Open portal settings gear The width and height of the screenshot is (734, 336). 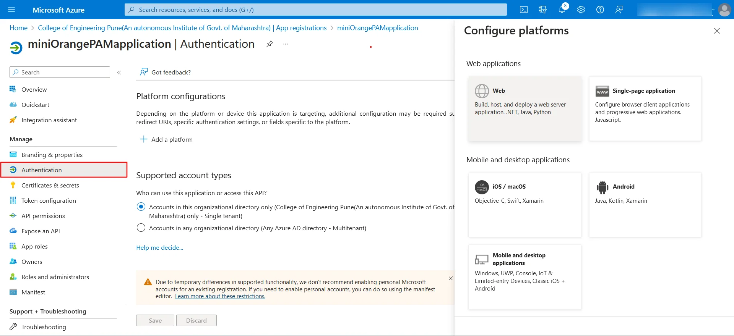pos(581,10)
